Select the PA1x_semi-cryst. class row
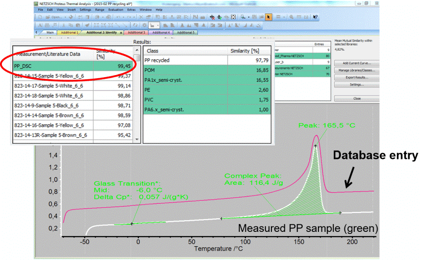Image resolution: width=421 pixels, height=260 pixels. click(x=207, y=80)
